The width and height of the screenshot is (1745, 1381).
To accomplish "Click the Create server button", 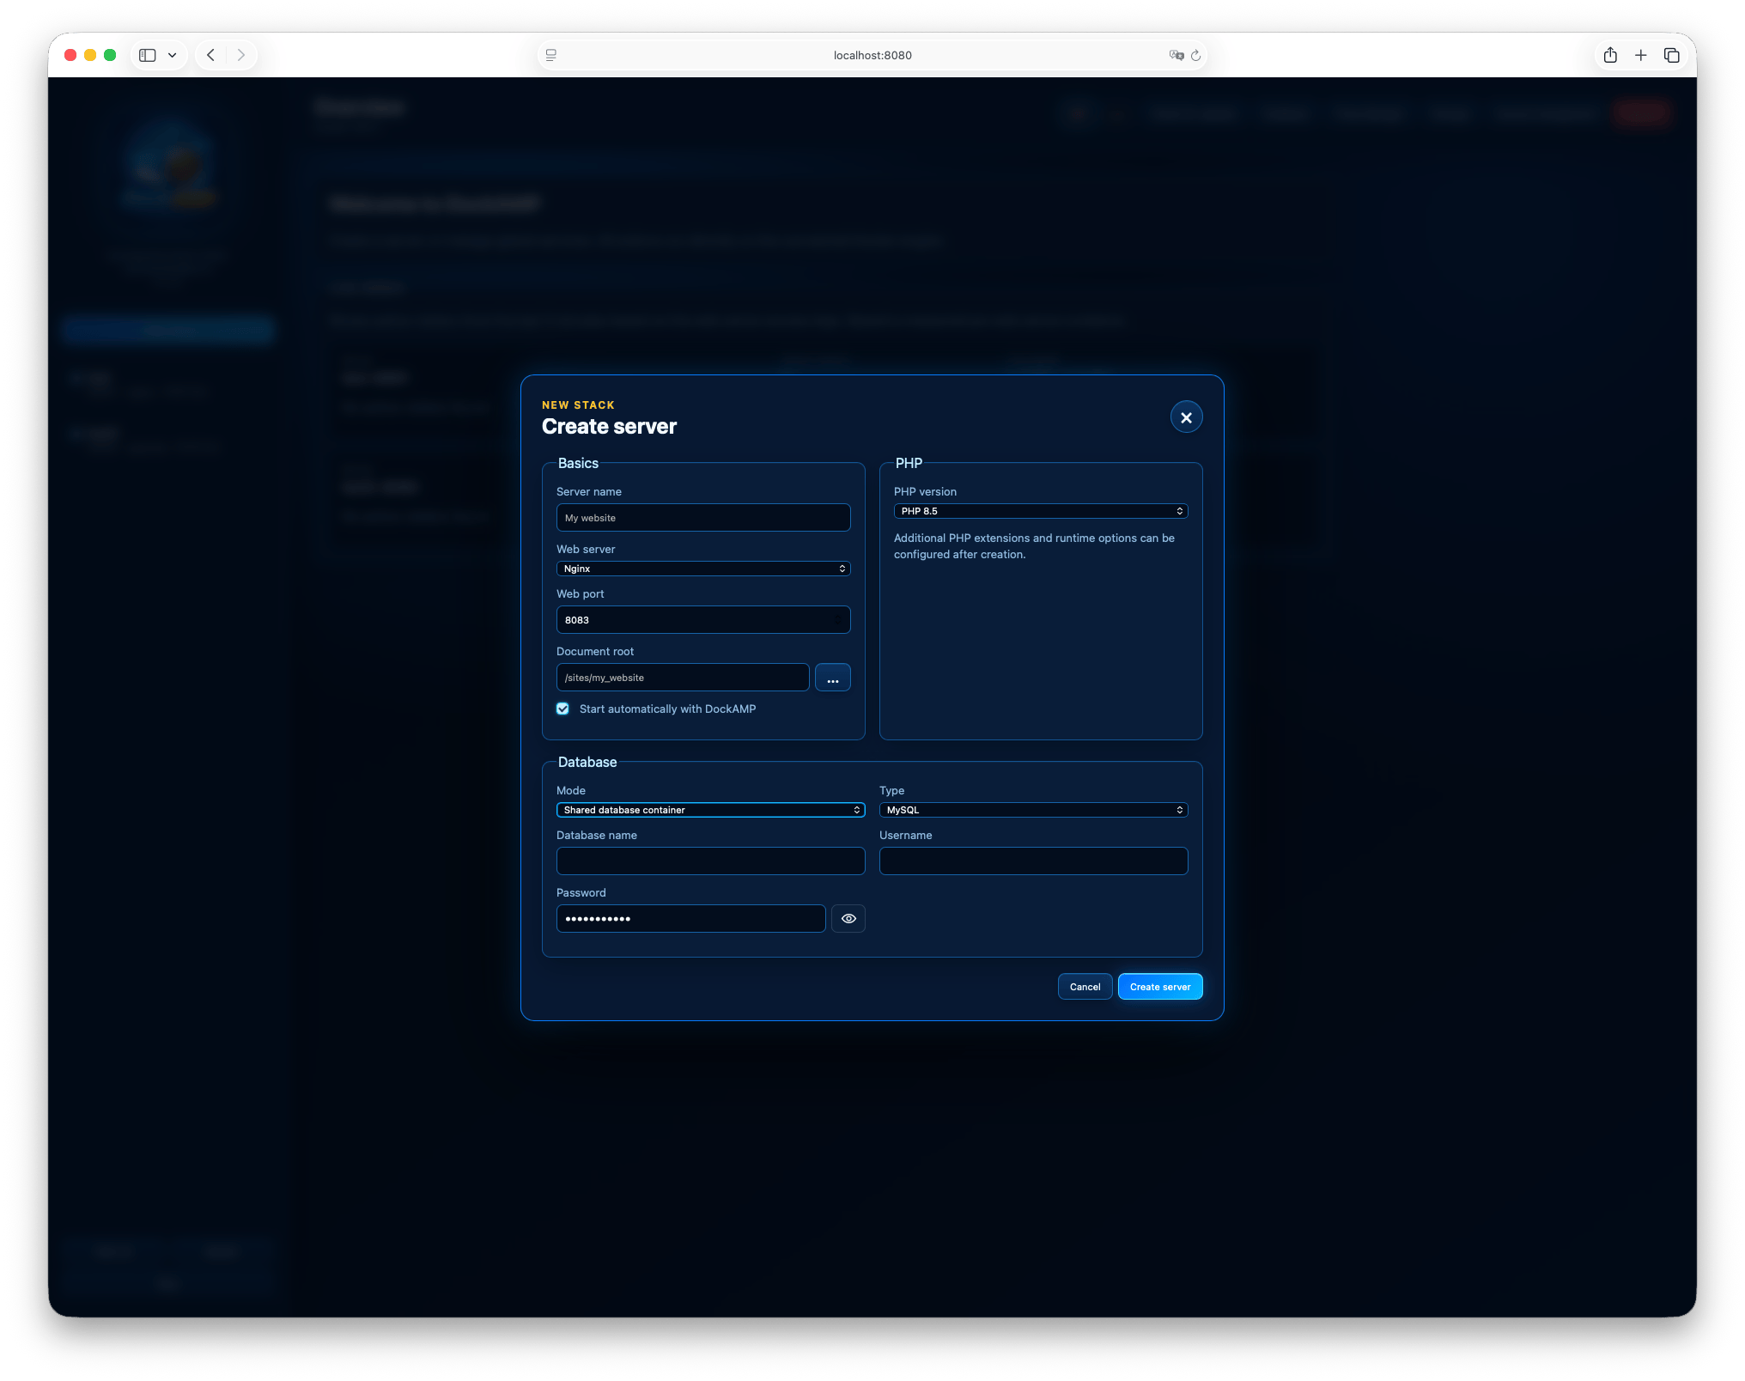I will point(1160,987).
